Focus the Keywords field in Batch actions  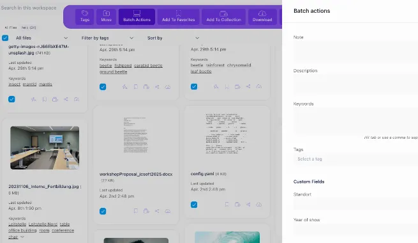point(355,121)
